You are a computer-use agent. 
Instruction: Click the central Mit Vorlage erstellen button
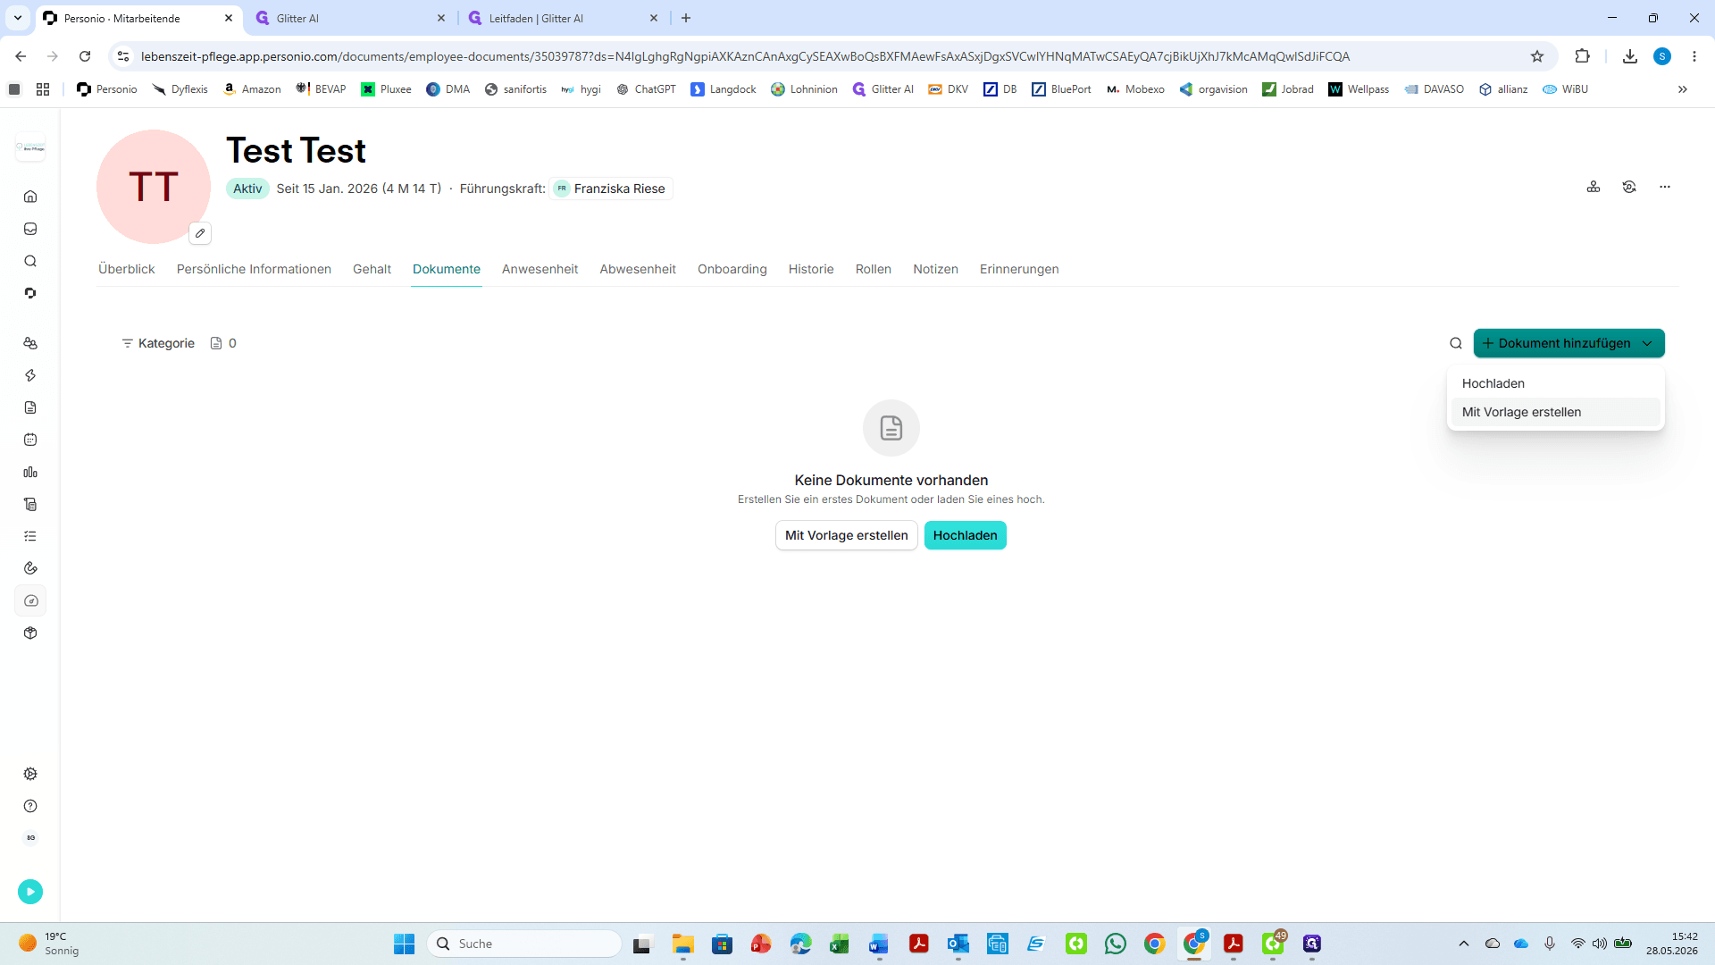847,535
